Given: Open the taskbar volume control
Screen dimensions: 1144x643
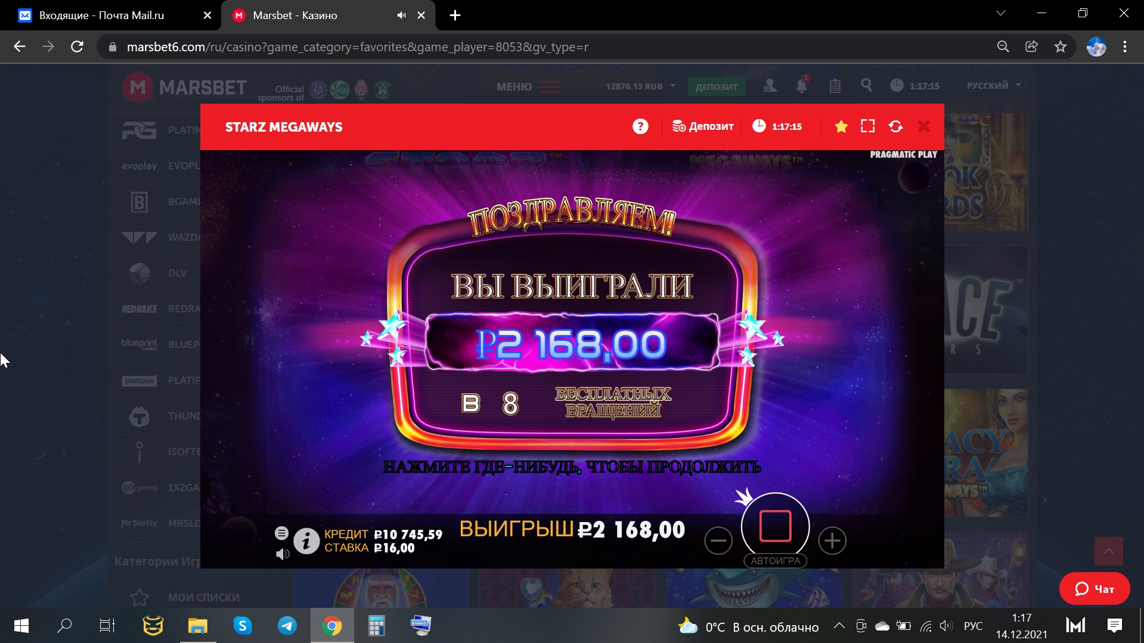Looking at the screenshot, I should tap(946, 626).
